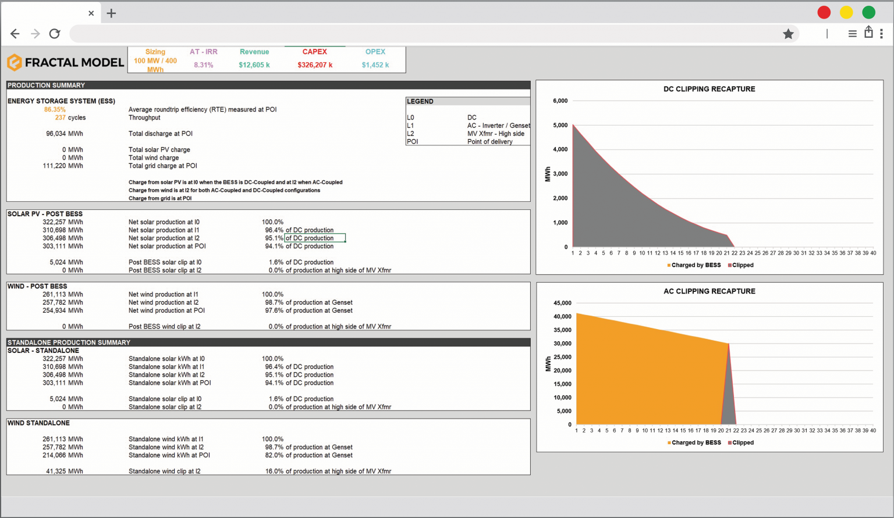Open a new tab with plus
This screenshot has width=894, height=518.
pos(111,13)
